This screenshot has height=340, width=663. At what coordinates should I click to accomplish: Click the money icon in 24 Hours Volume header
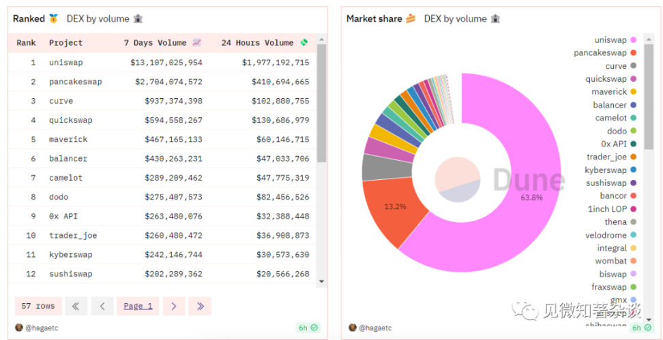(x=304, y=43)
